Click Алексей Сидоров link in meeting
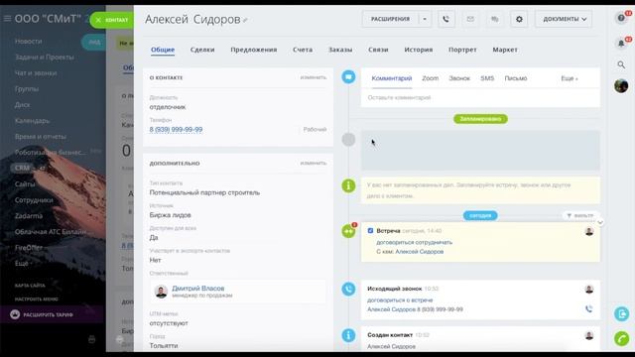Image resolution: width=635 pixels, height=357 pixels. coord(419,252)
